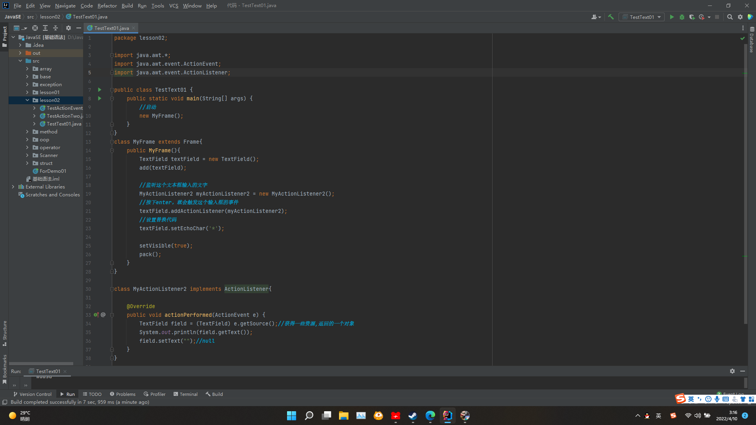Click lesson02 breadcrumb in navigation bar
756x425 pixels.
50,17
